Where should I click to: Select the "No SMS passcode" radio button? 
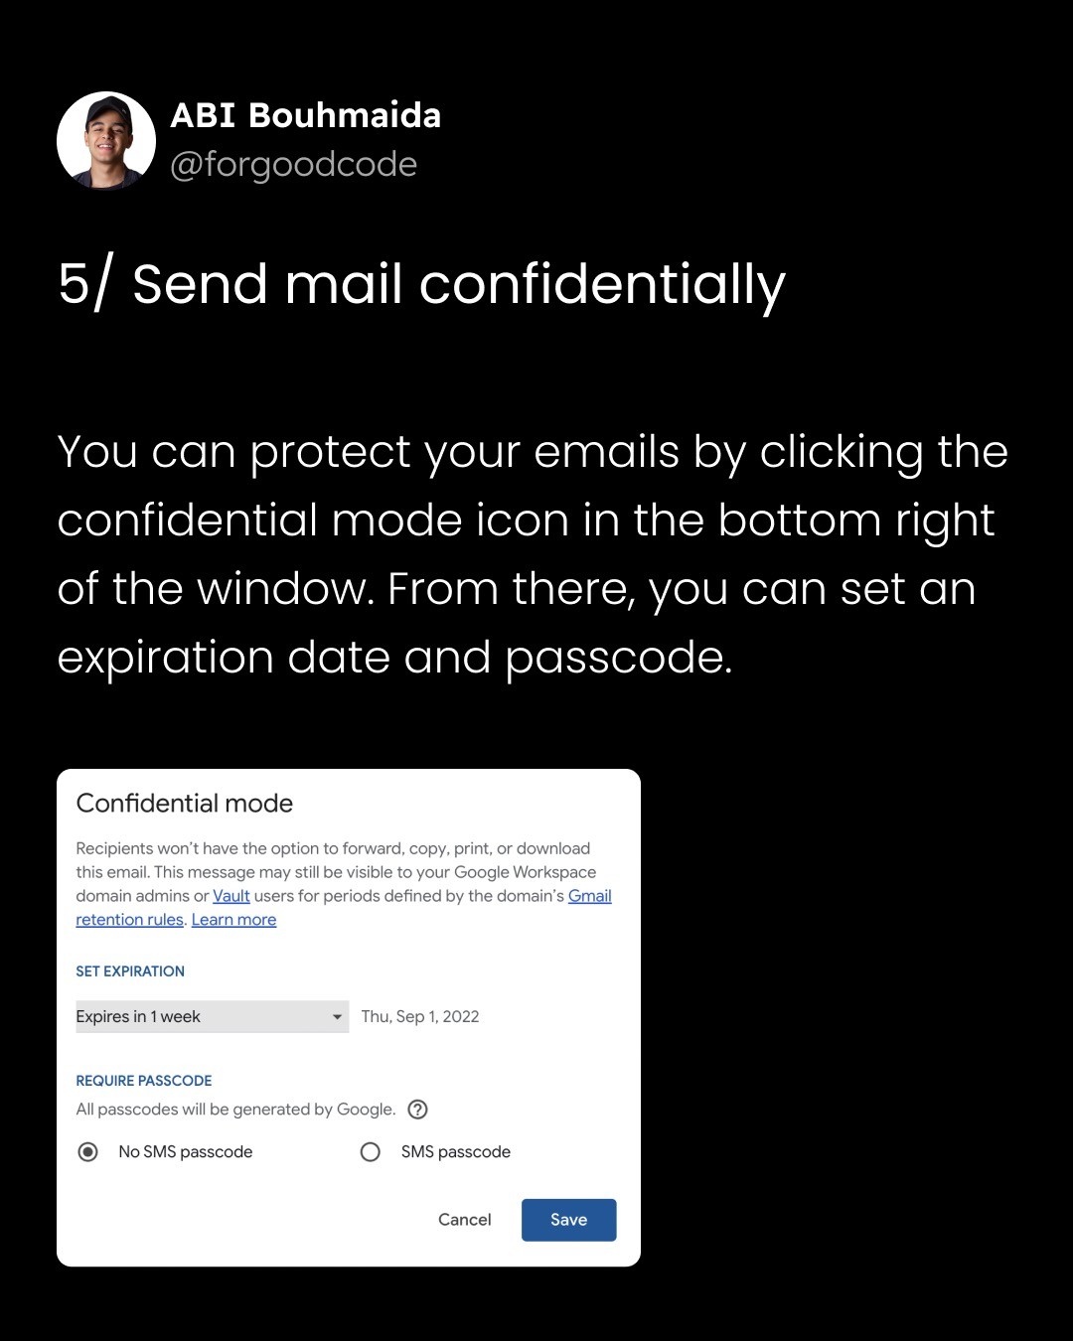(88, 1152)
